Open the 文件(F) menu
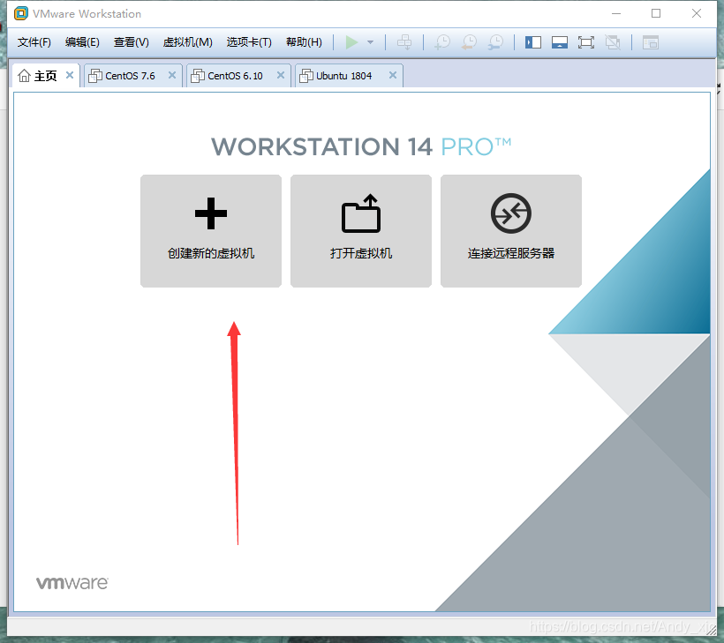This screenshot has width=724, height=643. pos(34,42)
